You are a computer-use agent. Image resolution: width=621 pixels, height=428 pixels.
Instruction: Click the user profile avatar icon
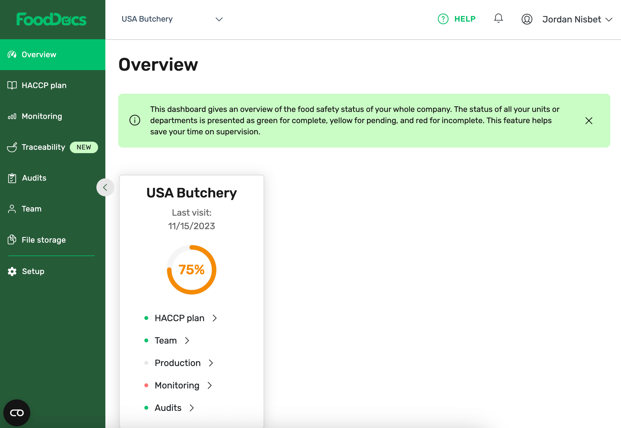point(527,19)
